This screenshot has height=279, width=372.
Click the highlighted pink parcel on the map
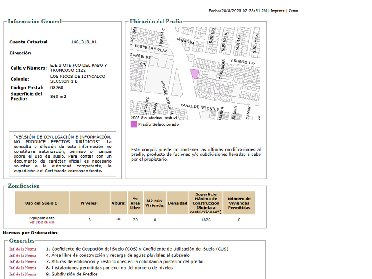click(x=195, y=74)
